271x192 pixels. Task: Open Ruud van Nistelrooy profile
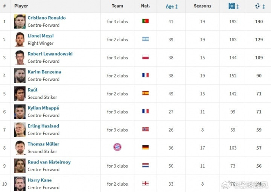click(49, 162)
